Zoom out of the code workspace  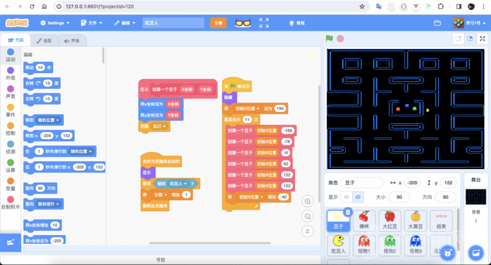(x=307, y=216)
